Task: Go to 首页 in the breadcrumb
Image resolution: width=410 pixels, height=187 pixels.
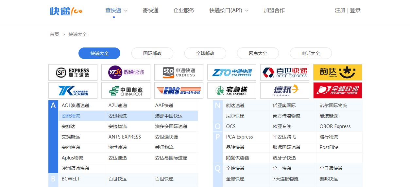Action: pos(54,34)
